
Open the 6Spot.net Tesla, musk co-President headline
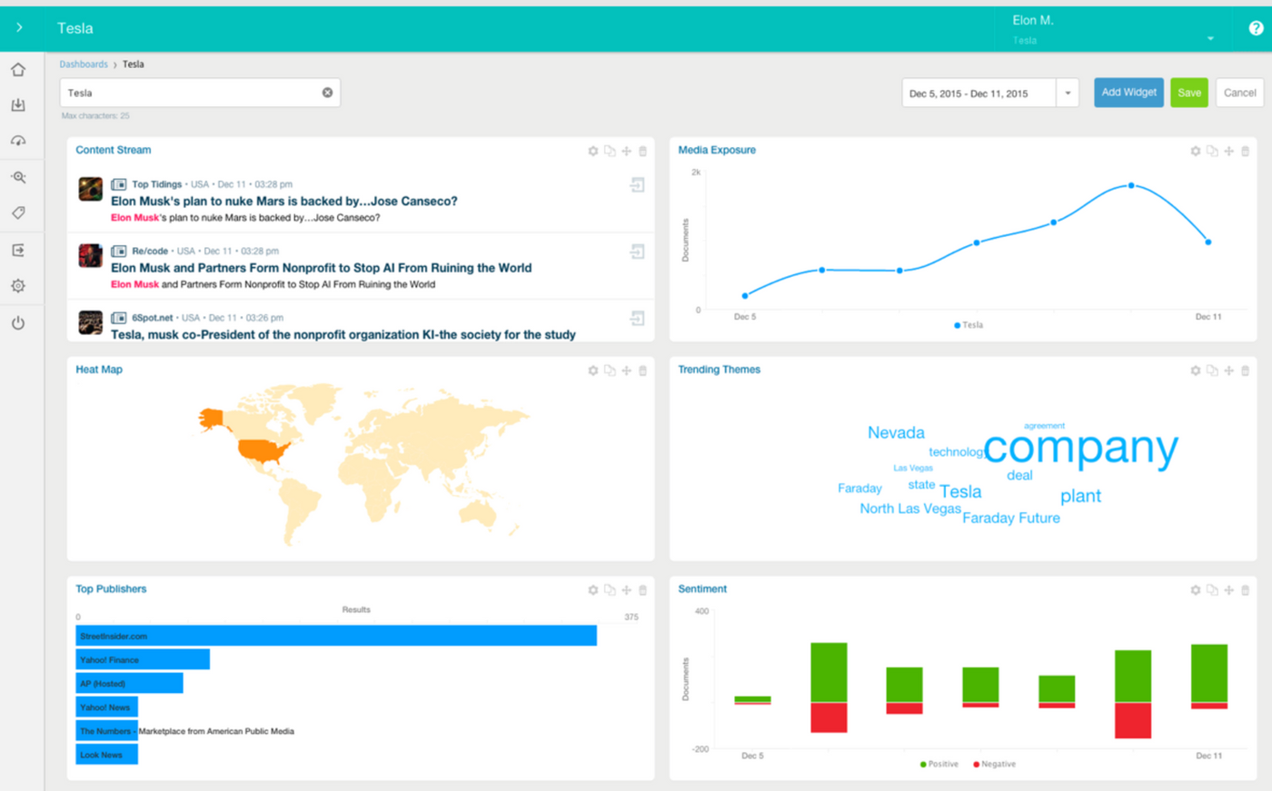pyautogui.click(x=343, y=334)
